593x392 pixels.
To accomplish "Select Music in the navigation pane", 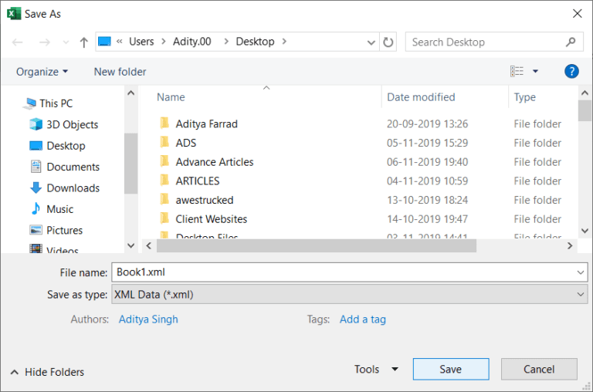I will (x=59, y=209).
